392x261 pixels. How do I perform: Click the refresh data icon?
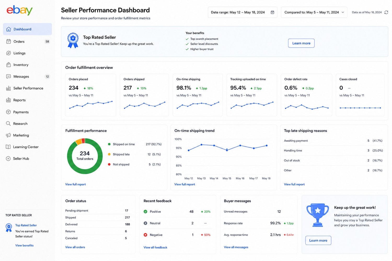tap(386, 12)
